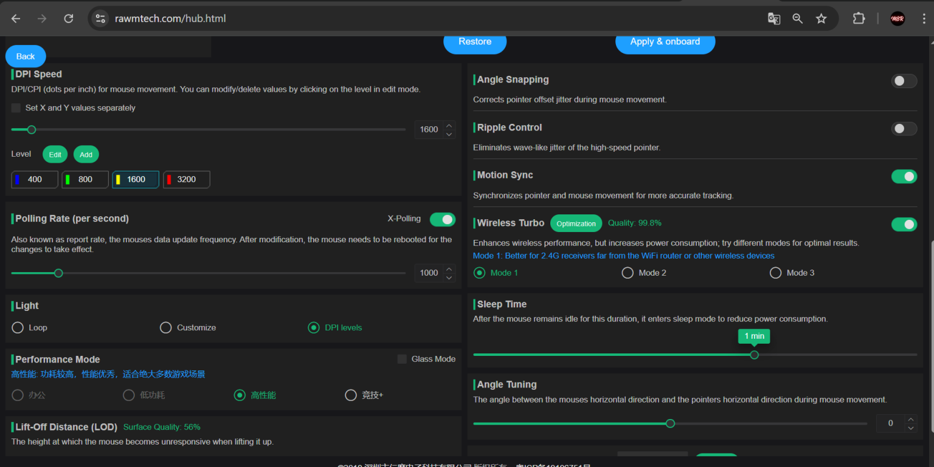Click the zoom magnifier icon in address bar
The height and width of the screenshot is (467, 934).
pyautogui.click(x=797, y=19)
